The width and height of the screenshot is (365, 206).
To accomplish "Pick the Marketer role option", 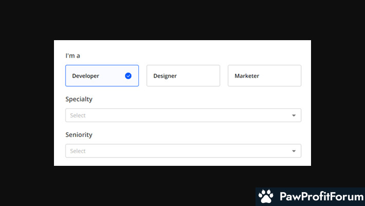I will 264,76.
